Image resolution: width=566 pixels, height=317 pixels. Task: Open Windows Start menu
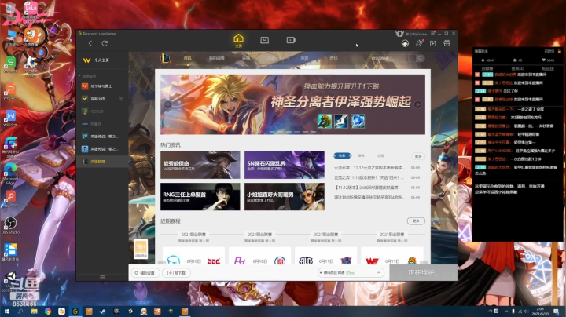coord(6,312)
